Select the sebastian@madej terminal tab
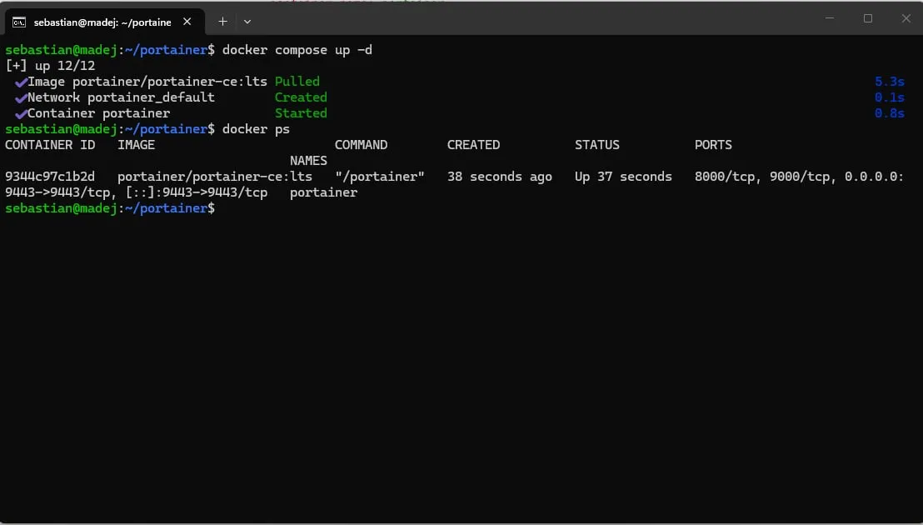 (105, 22)
